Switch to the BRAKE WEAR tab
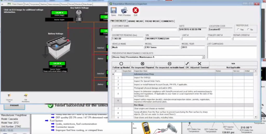Screen dimensions: 266x134 coord(135,21)
